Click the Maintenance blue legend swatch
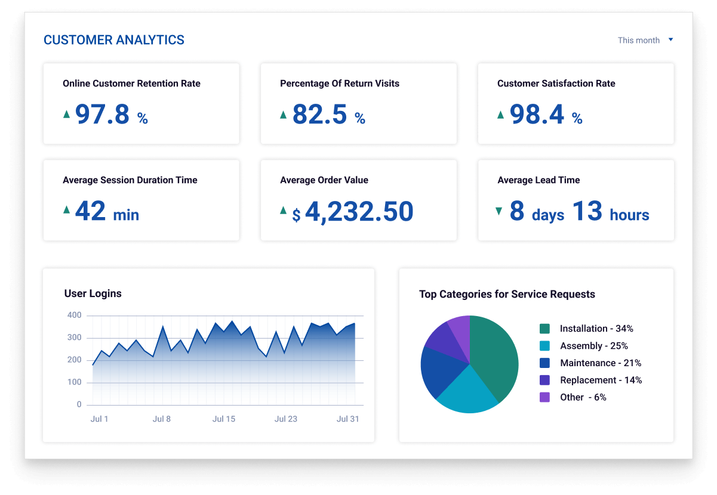 point(544,363)
